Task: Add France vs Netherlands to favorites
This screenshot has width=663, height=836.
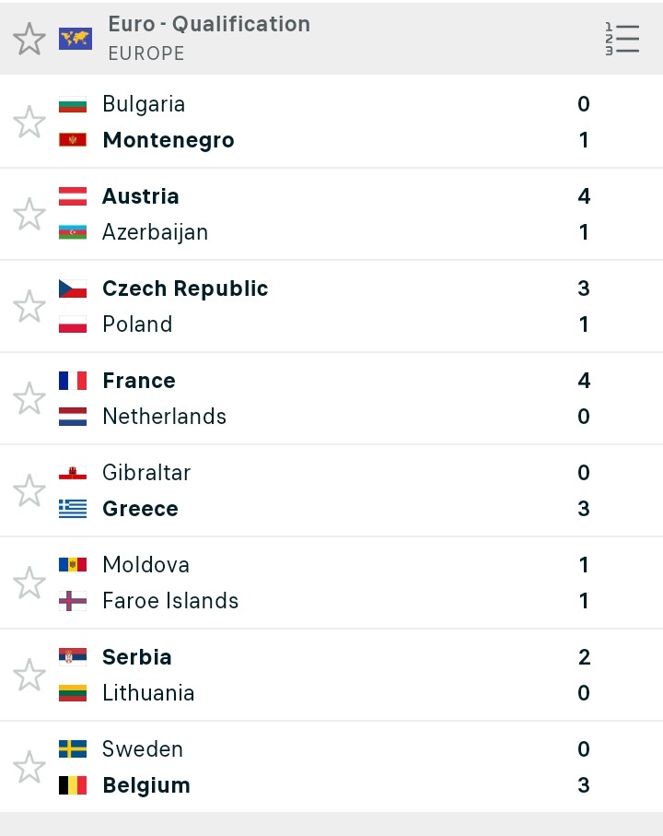Action: 29,398
